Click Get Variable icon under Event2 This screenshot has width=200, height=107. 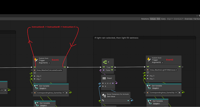149,87
